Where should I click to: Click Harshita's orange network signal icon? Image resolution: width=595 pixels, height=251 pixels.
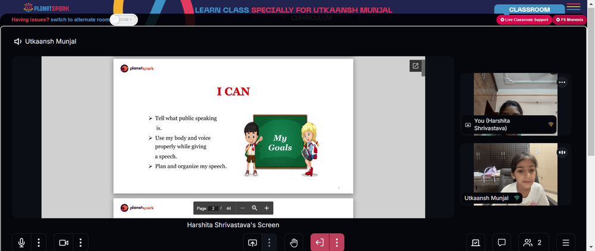[x=550, y=125]
